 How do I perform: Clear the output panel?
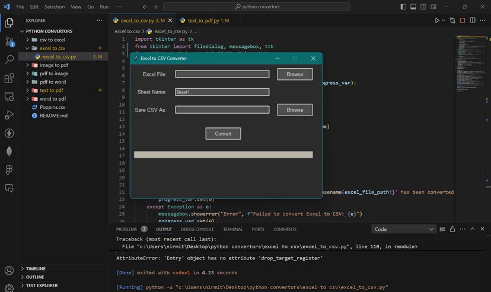pos(442,229)
